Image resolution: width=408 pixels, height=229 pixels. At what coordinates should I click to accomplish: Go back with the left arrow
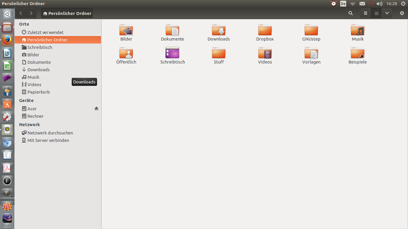coord(21,13)
